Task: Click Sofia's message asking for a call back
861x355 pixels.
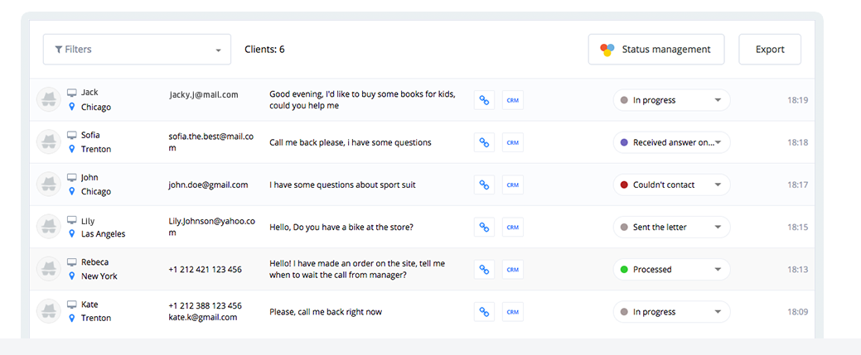Action: click(x=350, y=142)
